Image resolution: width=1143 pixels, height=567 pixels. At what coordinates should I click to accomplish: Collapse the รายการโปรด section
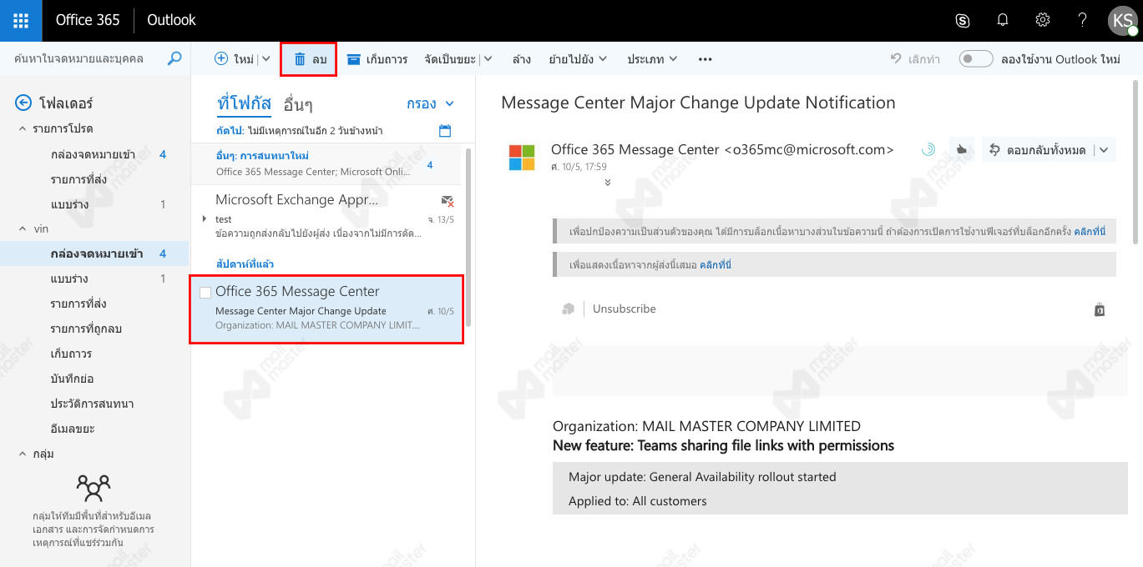23,128
